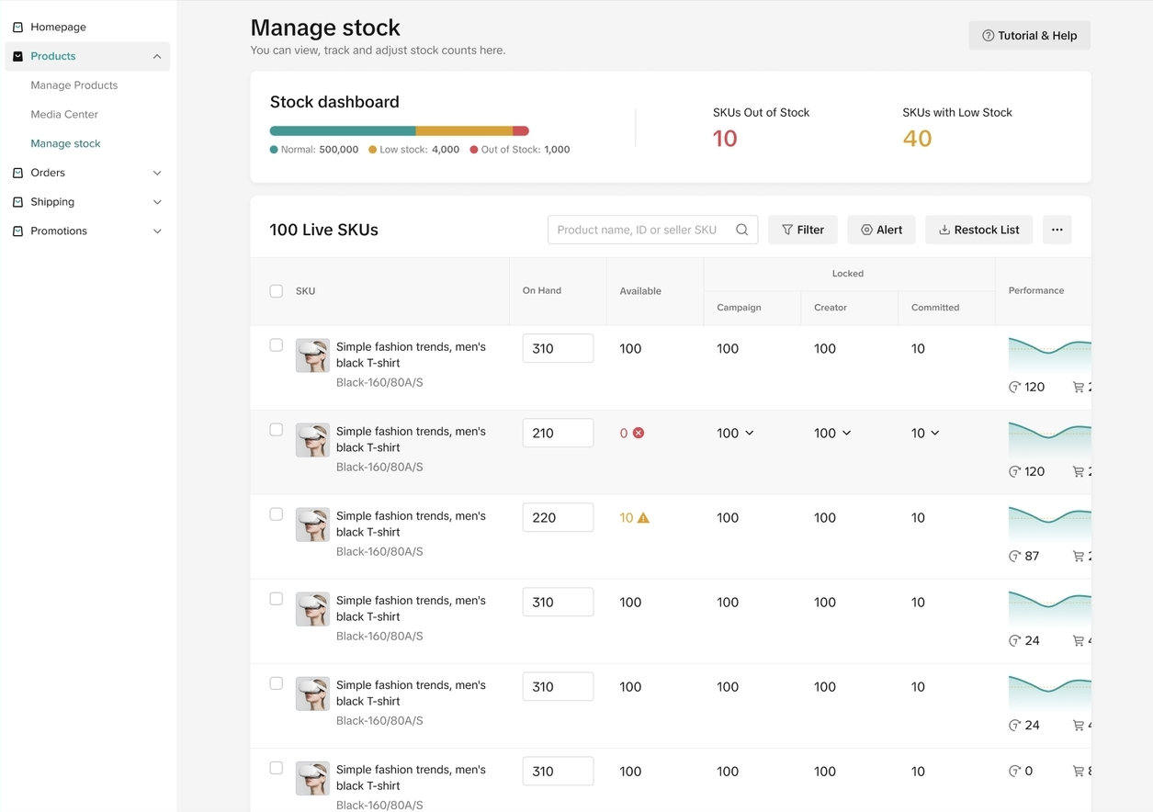Go to Media Center menu item
The height and width of the screenshot is (812, 1153).
(x=64, y=115)
